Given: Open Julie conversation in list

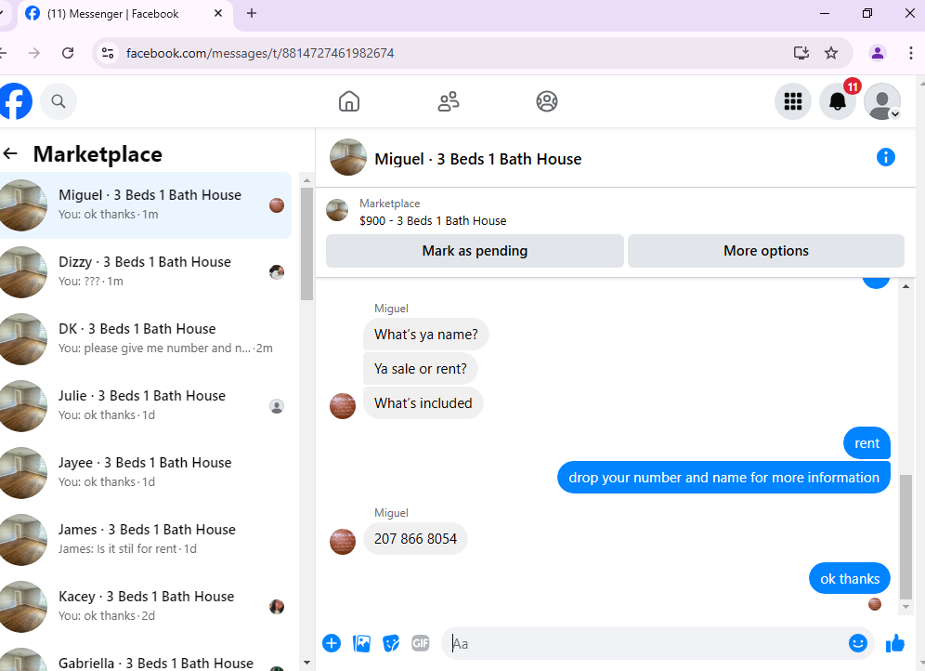Looking at the screenshot, I should click(146, 406).
